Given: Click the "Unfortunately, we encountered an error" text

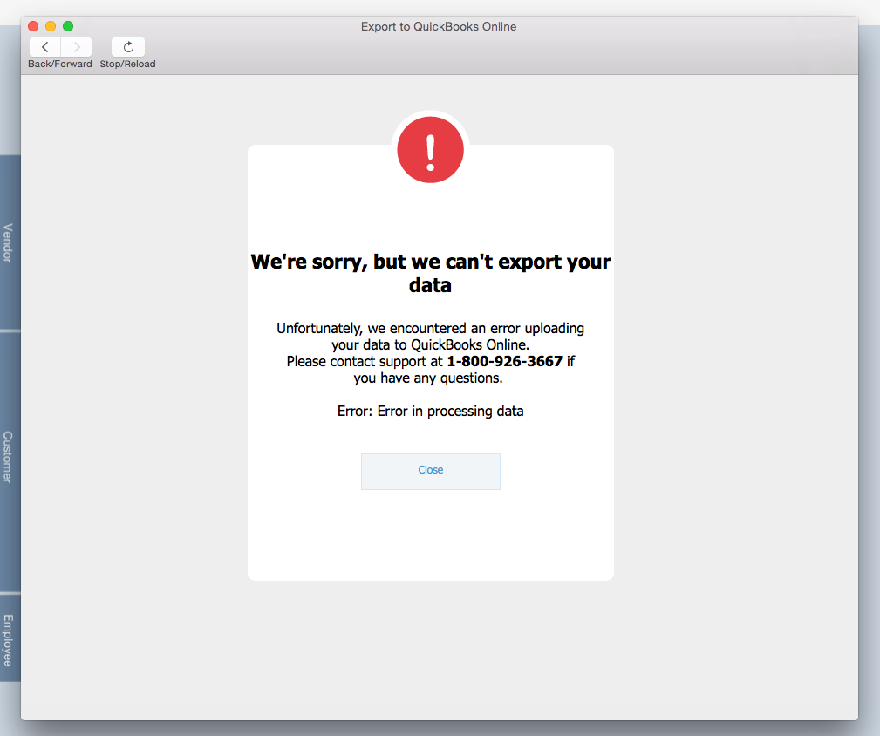Looking at the screenshot, I should (431, 336).
